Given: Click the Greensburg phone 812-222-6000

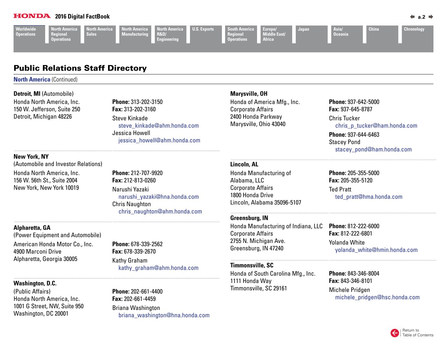Looking at the screenshot, I should [x=363, y=226].
